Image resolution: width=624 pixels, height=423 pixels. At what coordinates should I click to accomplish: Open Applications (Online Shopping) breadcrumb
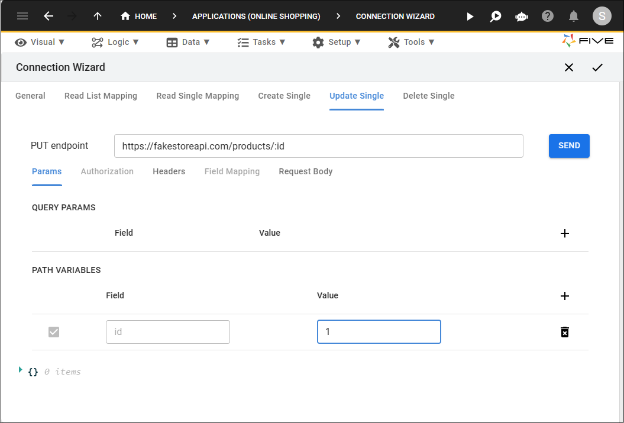pyautogui.click(x=256, y=17)
